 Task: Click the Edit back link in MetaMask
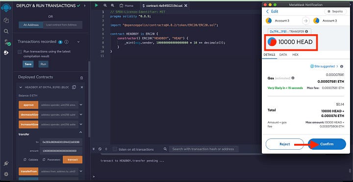coord(272,11)
